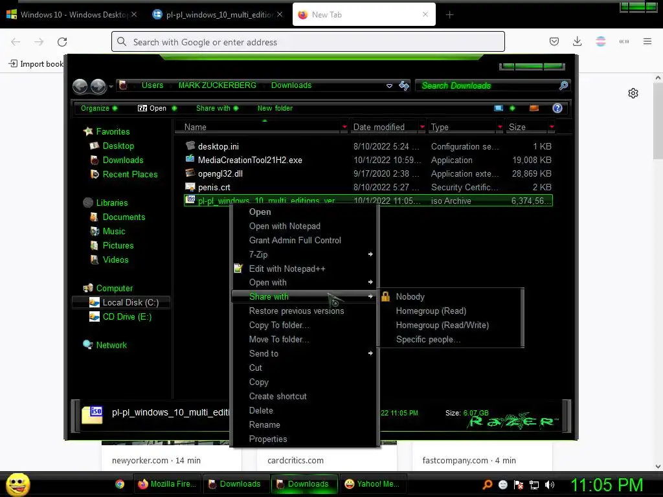The height and width of the screenshot is (497, 663).
Task: Click Import bookmarks link in Firefox
Action: [36, 64]
